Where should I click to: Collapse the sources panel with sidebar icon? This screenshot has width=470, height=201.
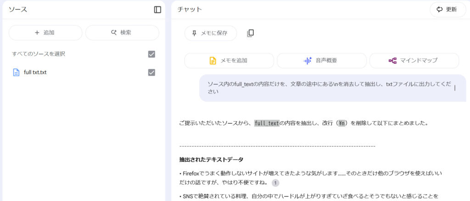[157, 10]
